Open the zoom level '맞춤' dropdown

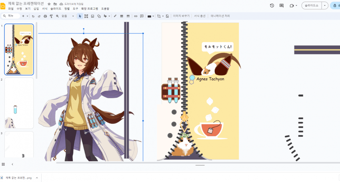(x=68, y=16)
